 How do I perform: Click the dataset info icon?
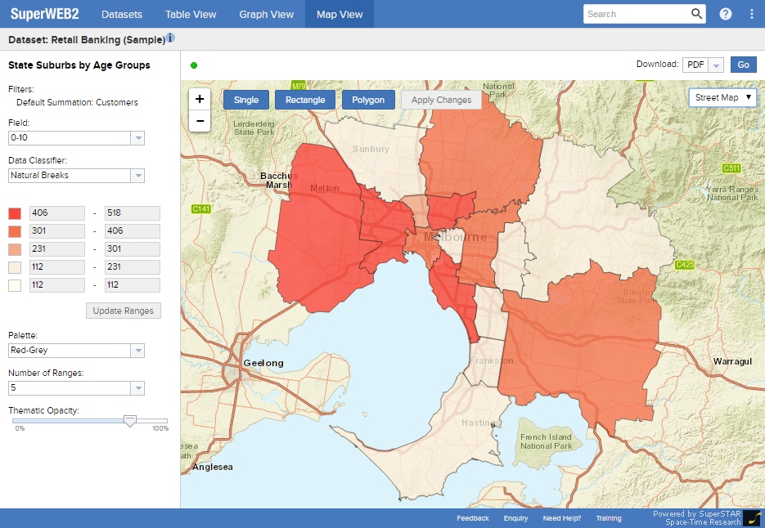tap(170, 38)
